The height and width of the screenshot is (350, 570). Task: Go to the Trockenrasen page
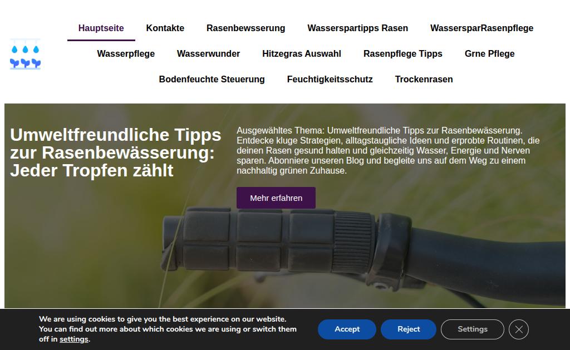click(424, 79)
